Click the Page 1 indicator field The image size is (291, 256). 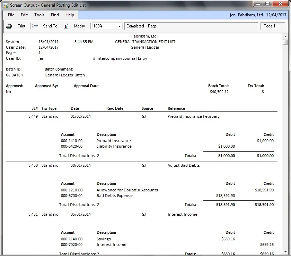click(273, 26)
